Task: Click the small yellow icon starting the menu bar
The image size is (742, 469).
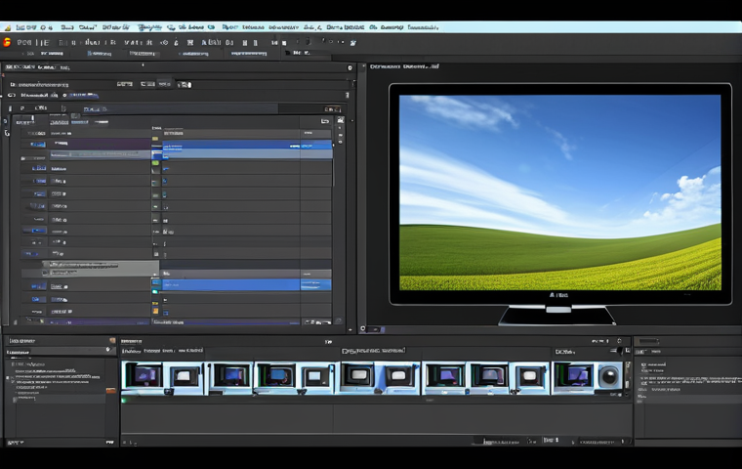Action: [7, 28]
